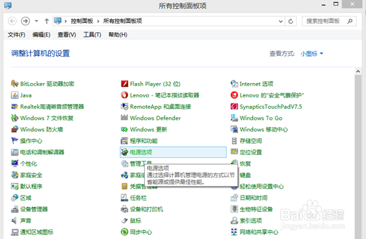Open 电话和调制解调器 icon
Screen dimensions: 366x239
point(15,152)
